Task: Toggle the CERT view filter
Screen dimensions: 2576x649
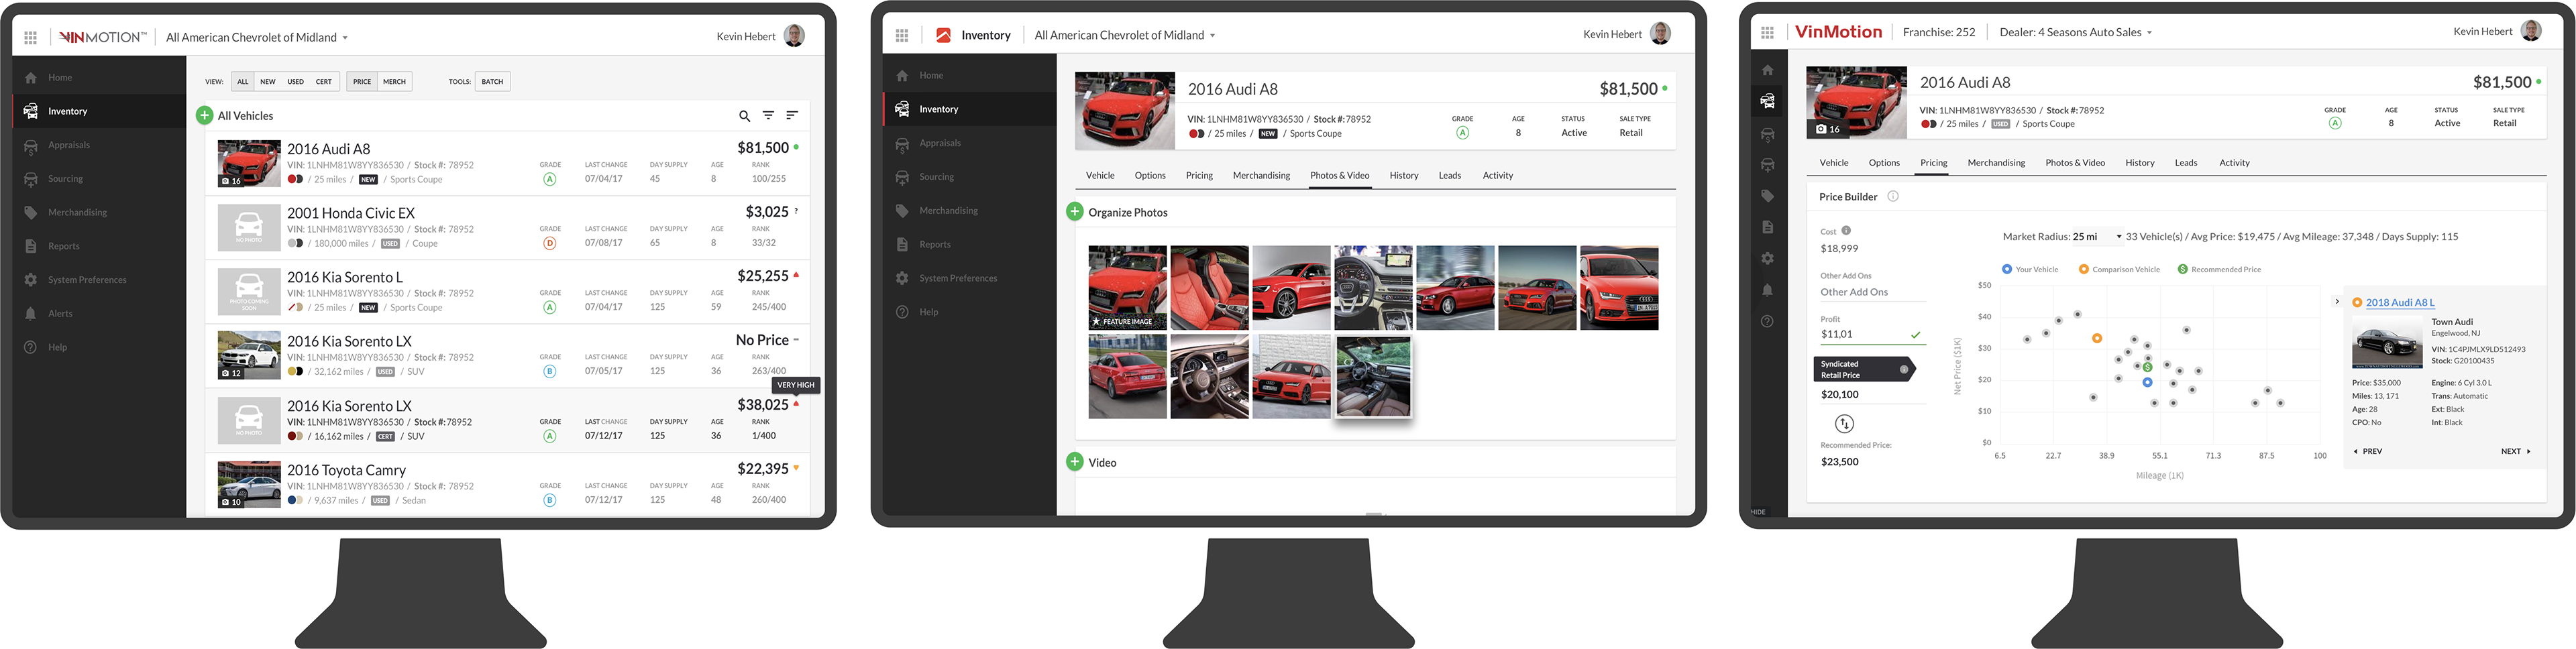Action: [324, 82]
